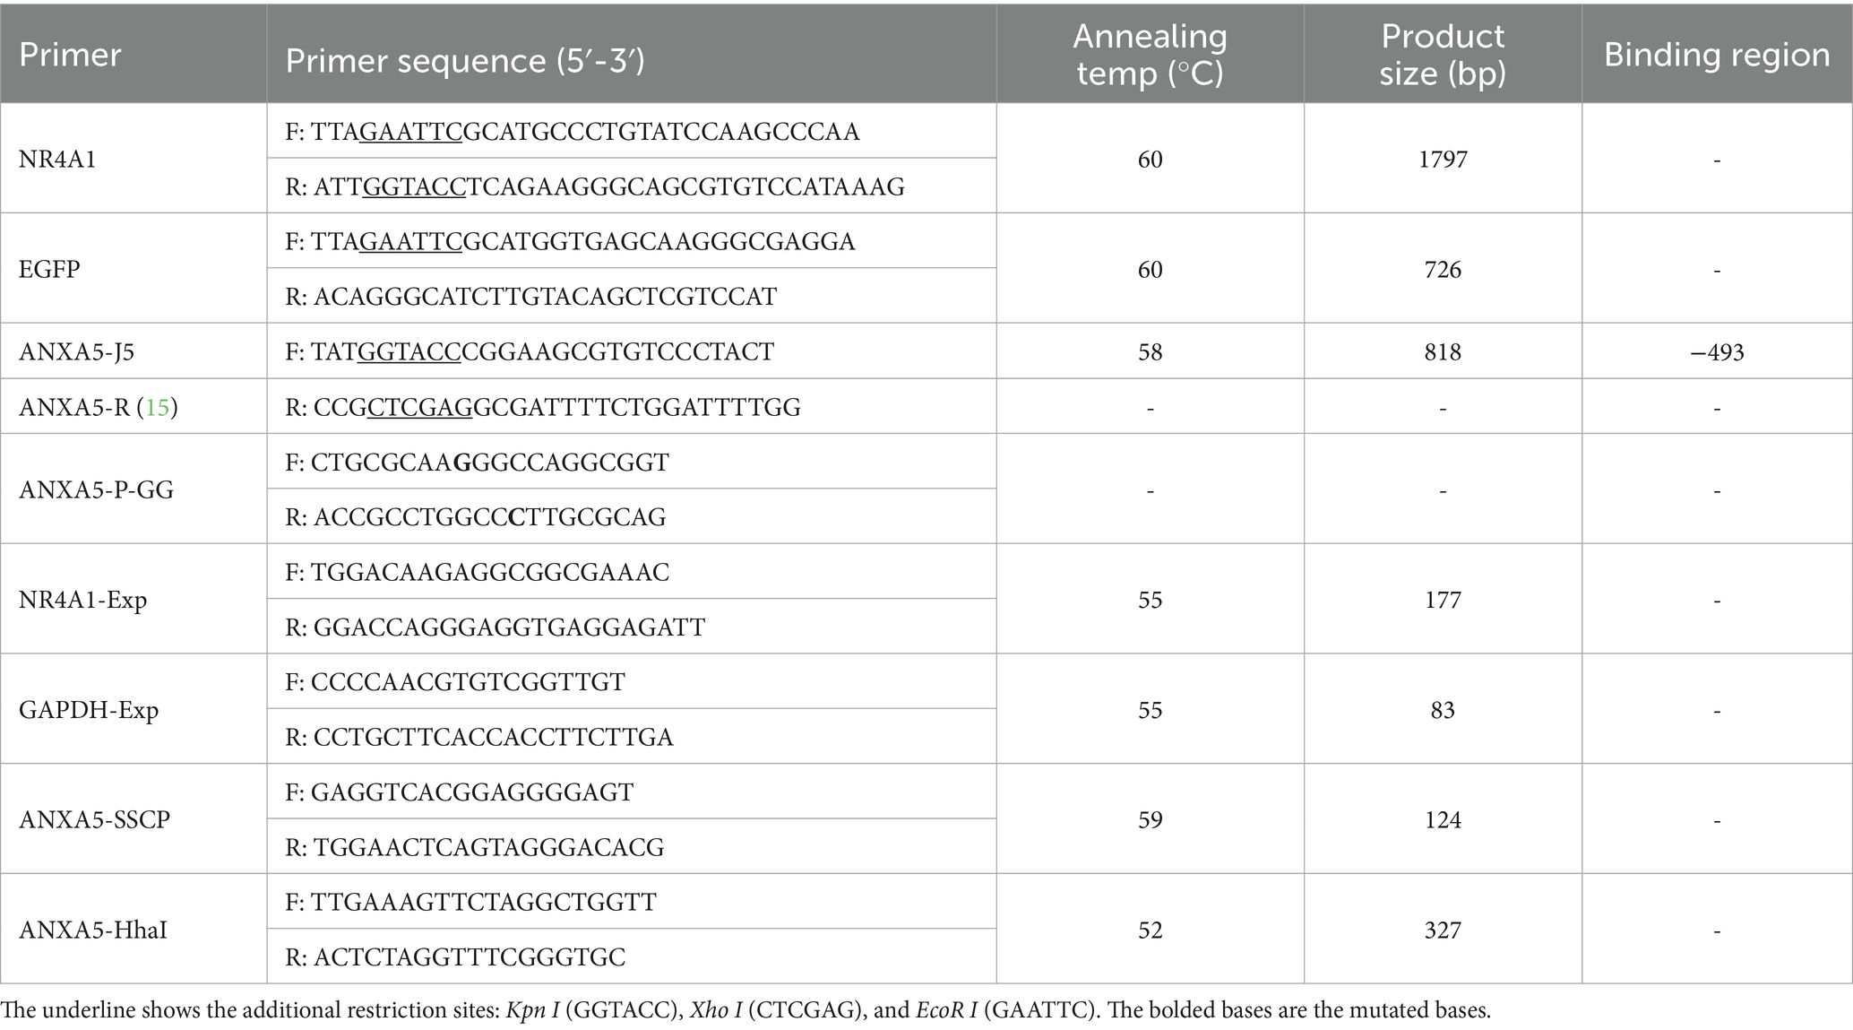Click the ANXA5-P-GG primer name
The height and width of the screenshot is (1030, 1853).
(96, 489)
